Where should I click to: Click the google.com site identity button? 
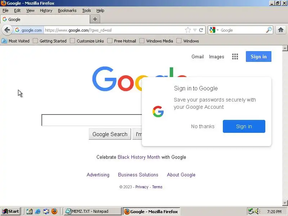(x=28, y=30)
